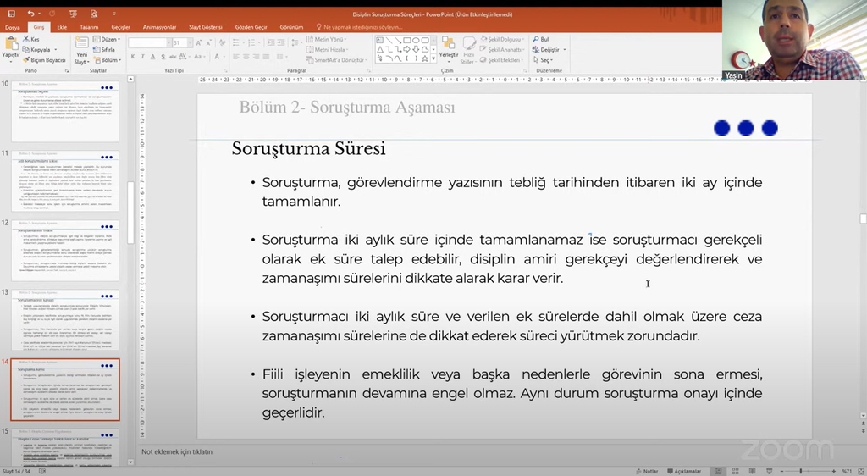Screen dimensions: 867x476
Task: Increase font size with the larger A icon
Action: tap(199, 42)
